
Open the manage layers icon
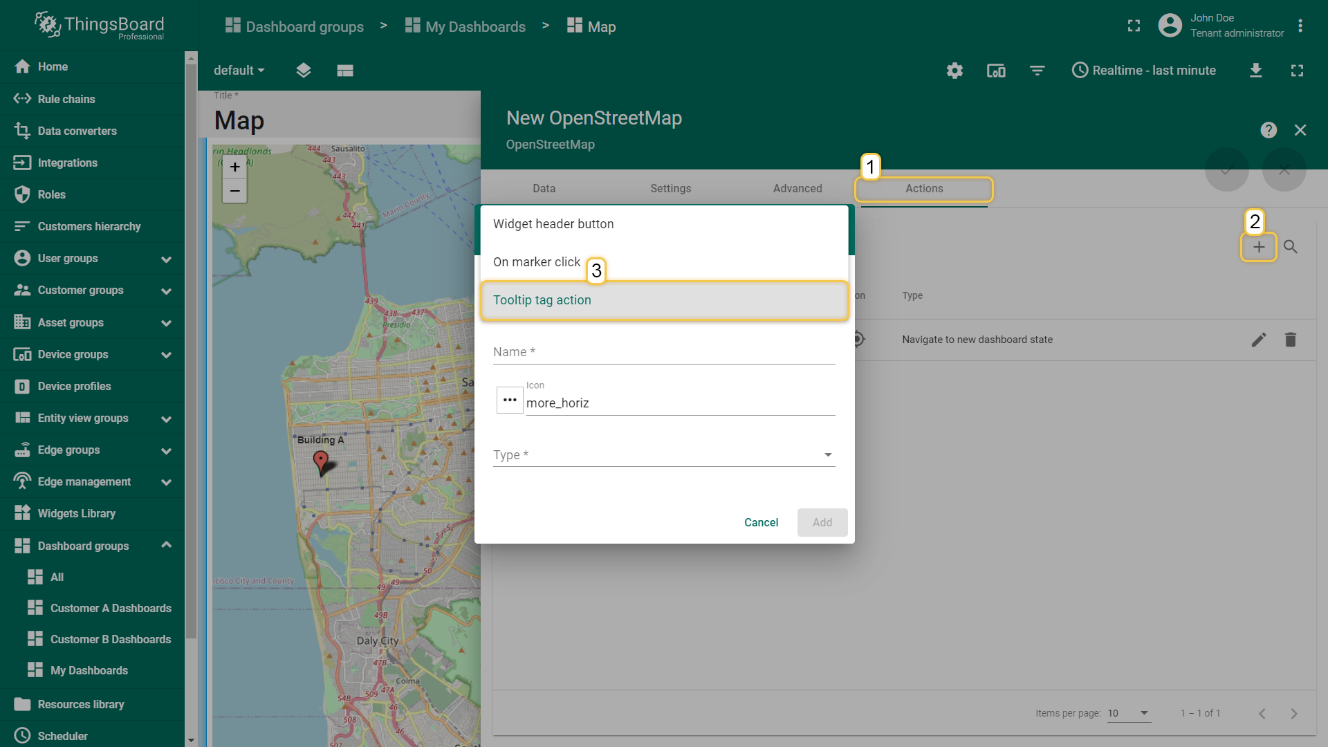pos(303,71)
